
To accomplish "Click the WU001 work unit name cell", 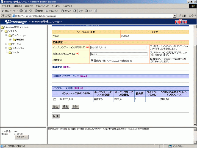I will 86,36.
